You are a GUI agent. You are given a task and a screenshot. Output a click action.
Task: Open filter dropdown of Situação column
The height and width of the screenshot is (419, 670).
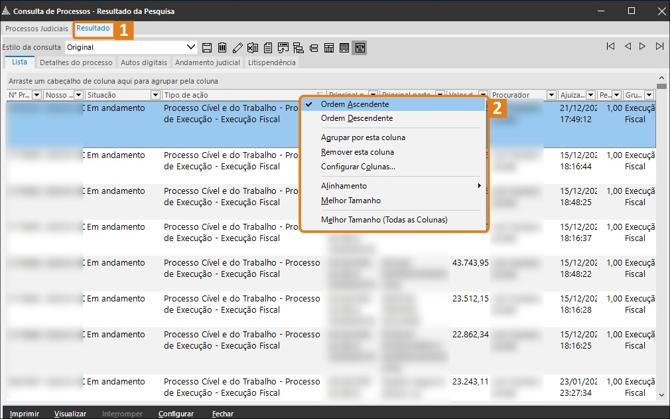155,95
